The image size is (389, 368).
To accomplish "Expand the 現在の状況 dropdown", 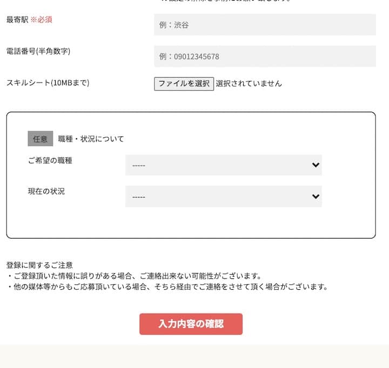I will pos(223,196).
